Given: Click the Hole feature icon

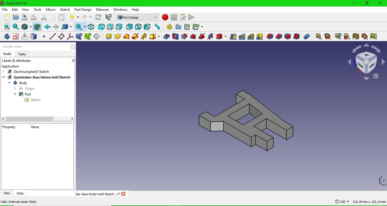Looking at the screenshot, I should click(x=175, y=36).
